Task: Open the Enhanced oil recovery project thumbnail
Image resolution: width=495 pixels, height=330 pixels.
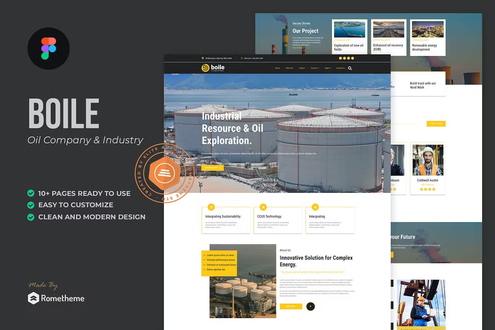Action: click(388, 30)
